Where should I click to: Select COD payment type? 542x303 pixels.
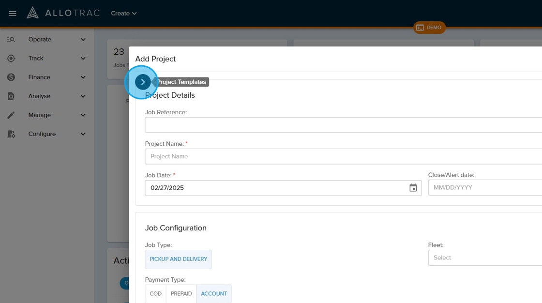(155, 294)
